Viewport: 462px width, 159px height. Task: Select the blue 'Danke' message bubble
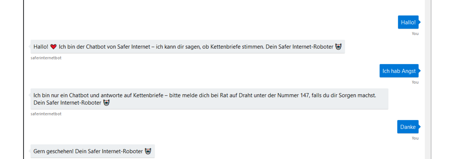(x=408, y=127)
